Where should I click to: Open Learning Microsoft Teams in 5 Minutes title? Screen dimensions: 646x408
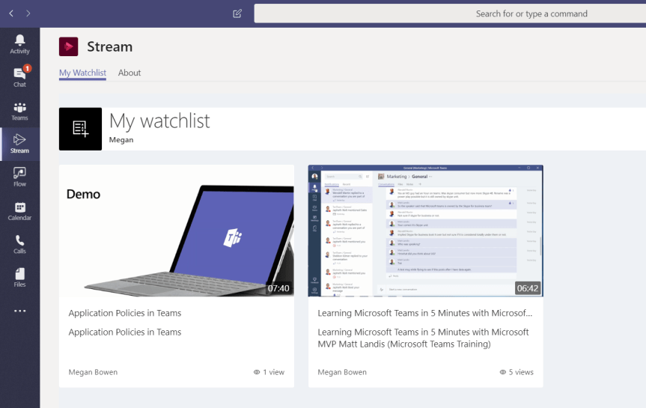(424, 313)
